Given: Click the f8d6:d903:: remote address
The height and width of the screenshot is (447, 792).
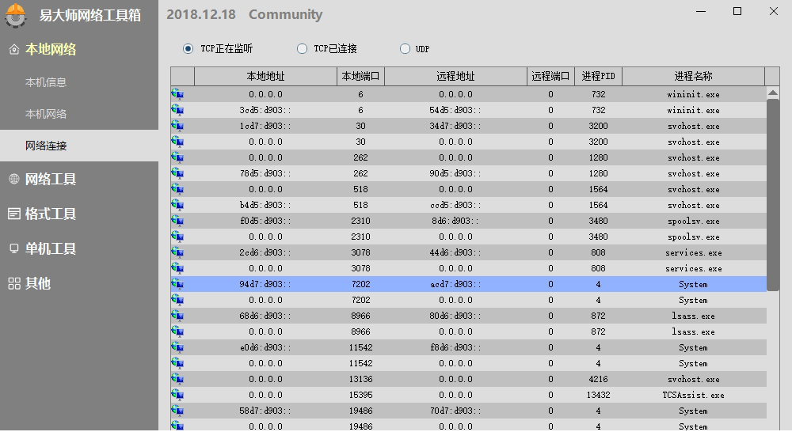Looking at the screenshot, I should pyautogui.click(x=455, y=347).
